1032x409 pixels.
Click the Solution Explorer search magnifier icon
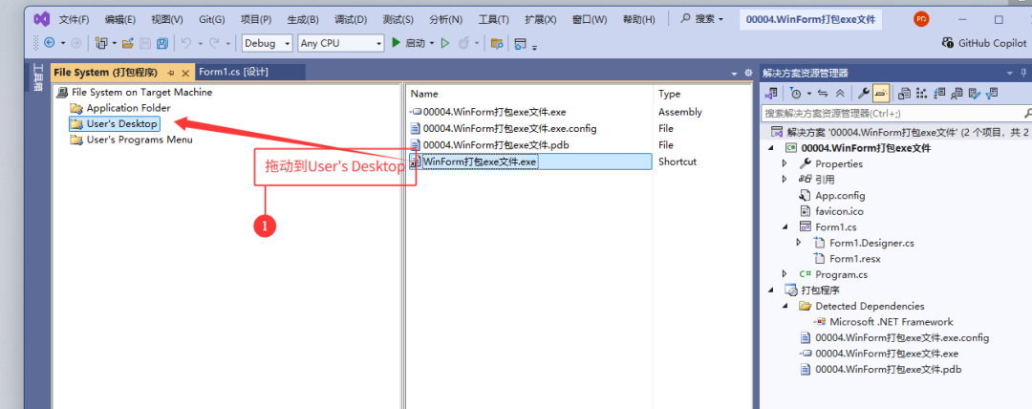click(x=1027, y=114)
